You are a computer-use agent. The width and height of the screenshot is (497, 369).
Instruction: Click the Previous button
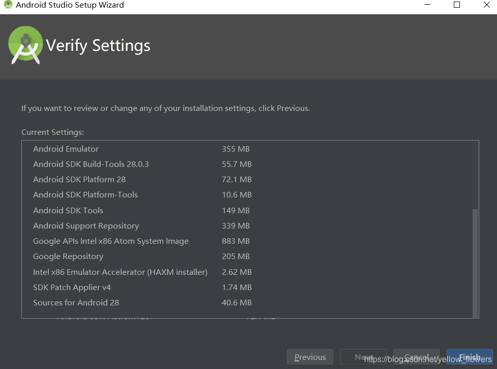(x=310, y=357)
